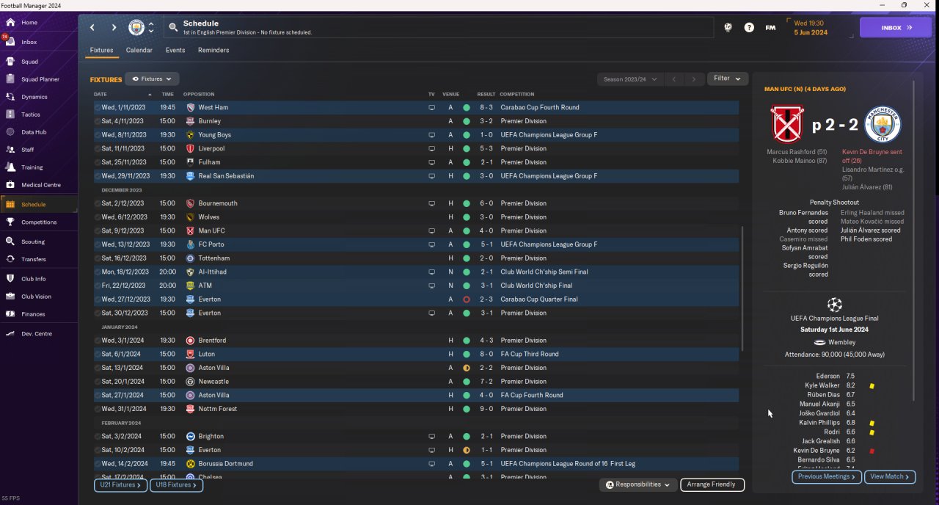939x505 pixels.
Task: Go to the previous season arrow
Action: (674, 79)
